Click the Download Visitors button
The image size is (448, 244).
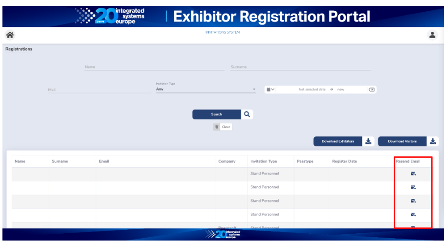(x=402, y=141)
